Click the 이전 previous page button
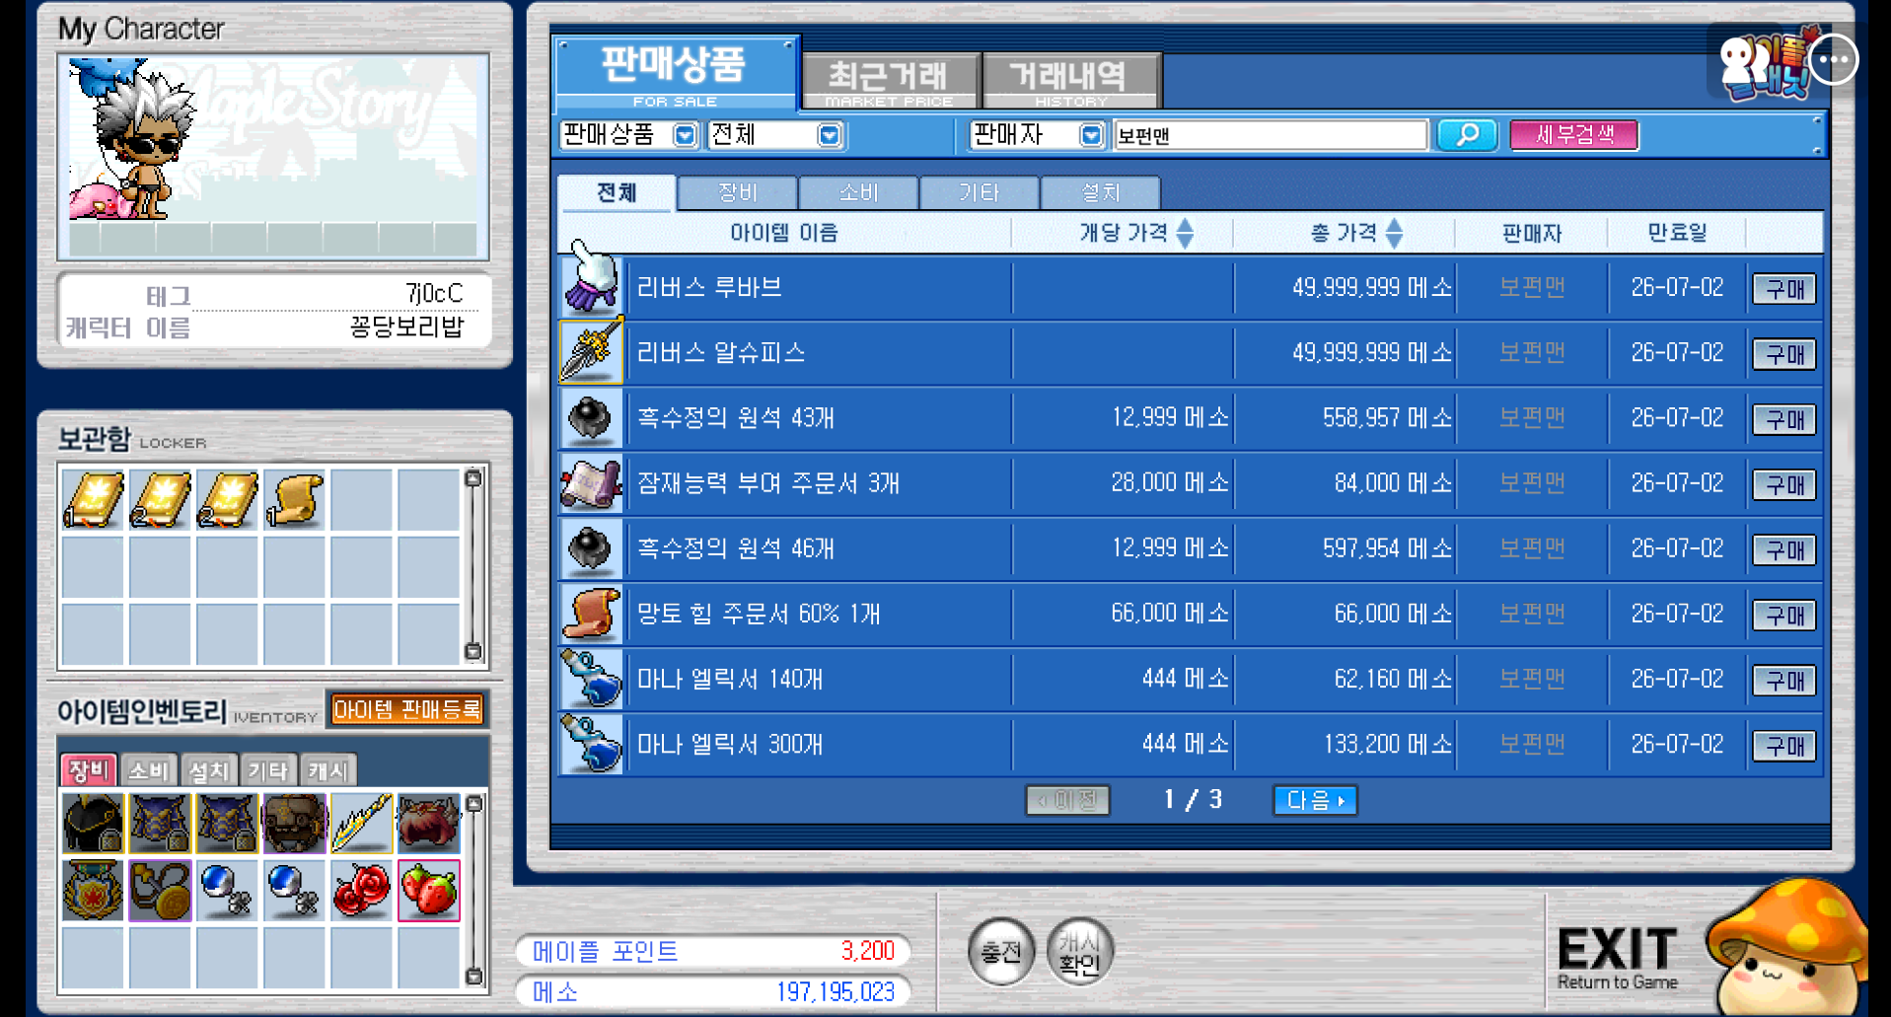Viewport: 1891px width, 1017px height. [1067, 800]
